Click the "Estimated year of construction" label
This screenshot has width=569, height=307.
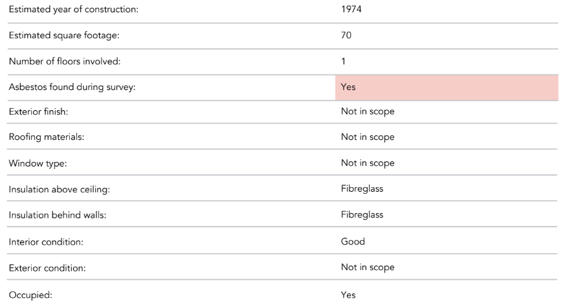click(73, 10)
